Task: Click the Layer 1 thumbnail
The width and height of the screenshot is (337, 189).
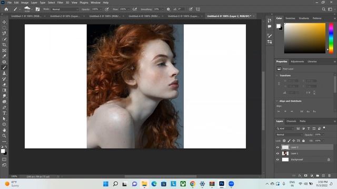Action: coord(285,153)
